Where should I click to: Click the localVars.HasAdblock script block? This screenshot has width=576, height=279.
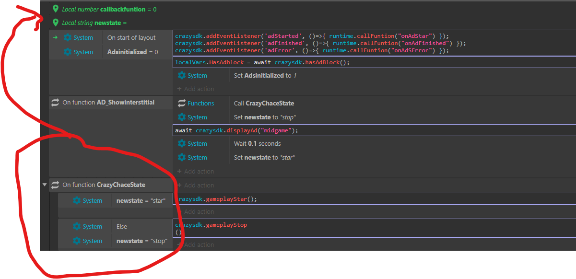[374, 62]
